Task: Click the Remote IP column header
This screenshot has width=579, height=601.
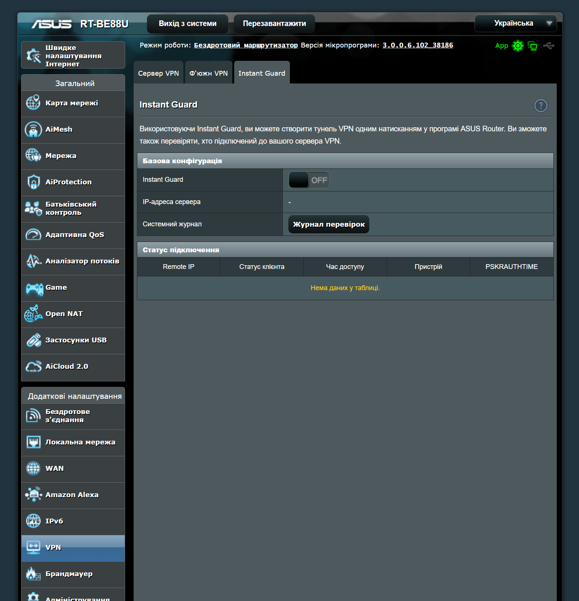Action: tap(179, 266)
